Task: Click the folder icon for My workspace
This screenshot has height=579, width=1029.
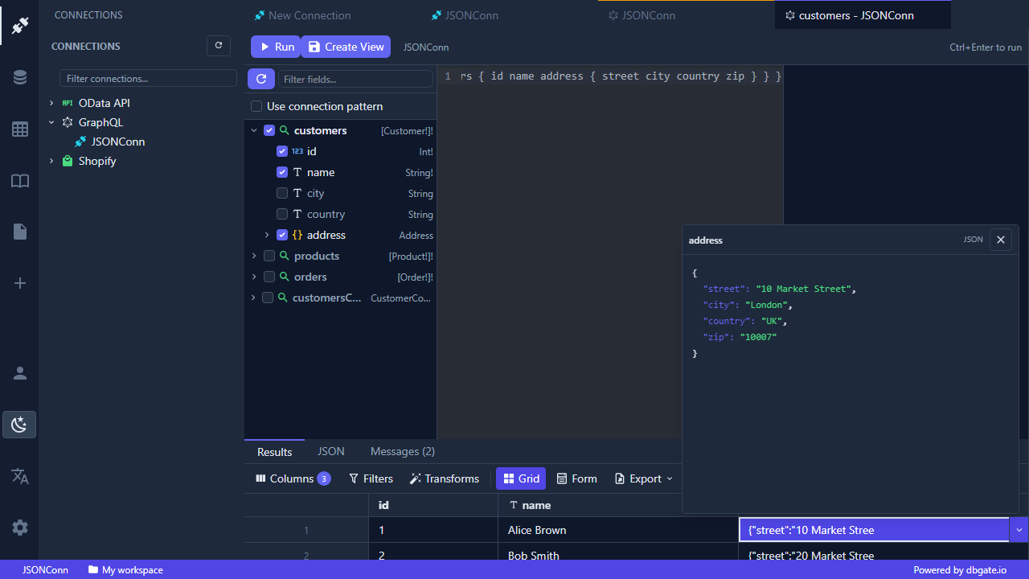Action: (93, 569)
